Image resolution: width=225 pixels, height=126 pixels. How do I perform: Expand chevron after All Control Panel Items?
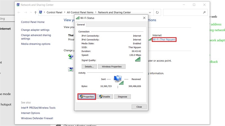[x=96, y=13]
